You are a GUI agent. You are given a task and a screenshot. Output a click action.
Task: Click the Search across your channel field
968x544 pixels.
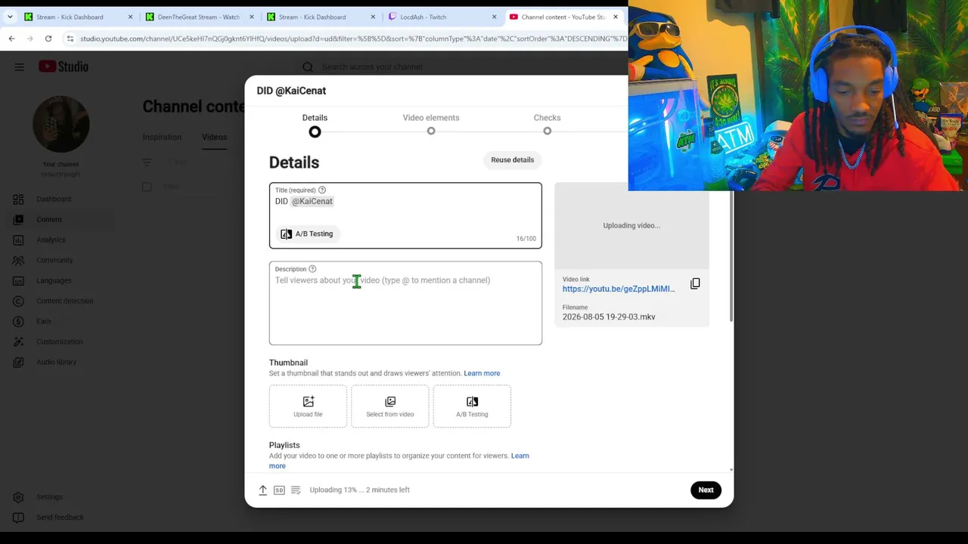pyautogui.click(x=372, y=66)
